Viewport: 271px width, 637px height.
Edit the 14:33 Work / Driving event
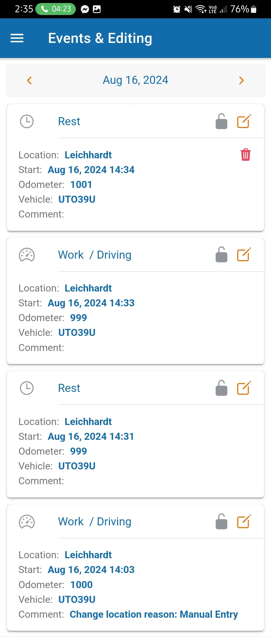244,255
